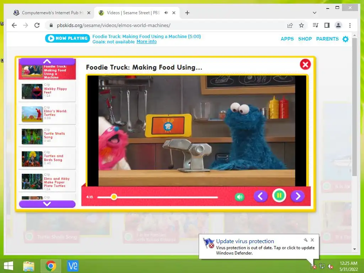Open the APPS link
This screenshot has height=273, width=364.
287,39
